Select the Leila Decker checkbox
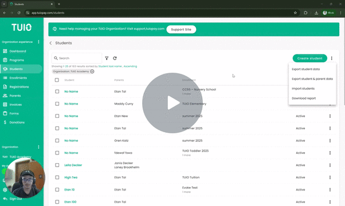 coord(57,165)
